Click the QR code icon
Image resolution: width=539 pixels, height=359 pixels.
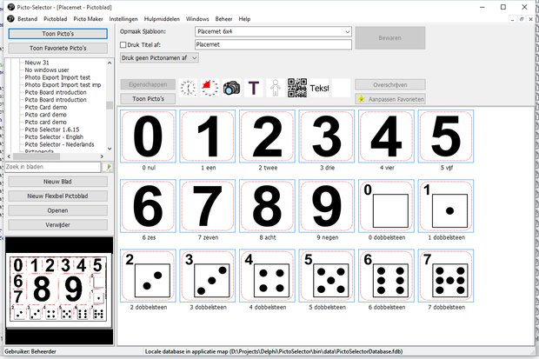click(297, 88)
